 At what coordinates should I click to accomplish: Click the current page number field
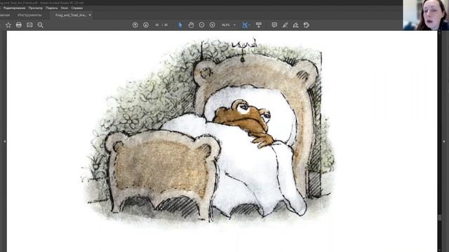(157, 25)
